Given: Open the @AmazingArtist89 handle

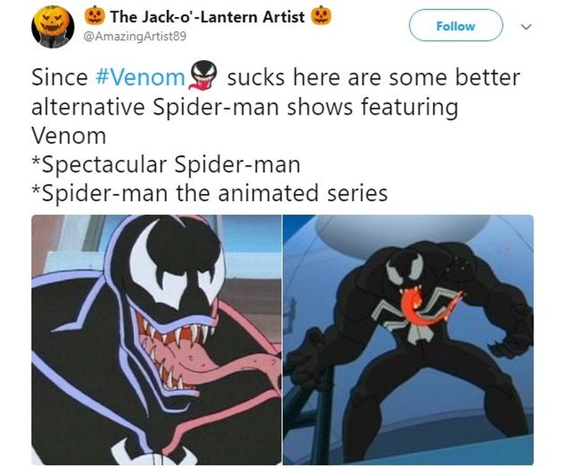Looking at the screenshot, I should (135, 36).
